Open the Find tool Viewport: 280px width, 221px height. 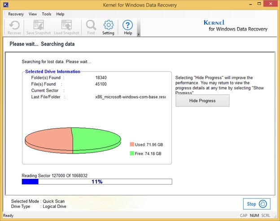point(91,27)
